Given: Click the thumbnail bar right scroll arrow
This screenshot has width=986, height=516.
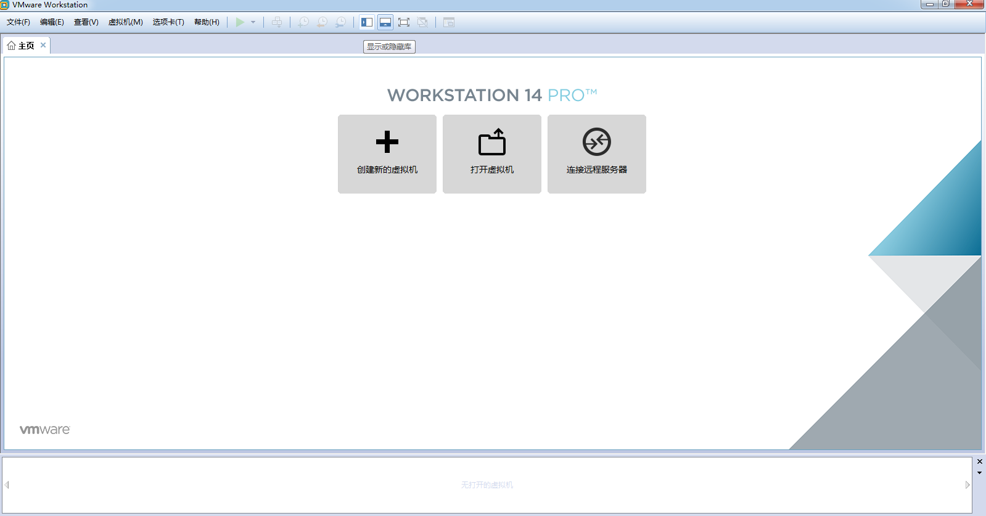Looking at the screenshot, I should pyautogui.click(x=968, y=485).
